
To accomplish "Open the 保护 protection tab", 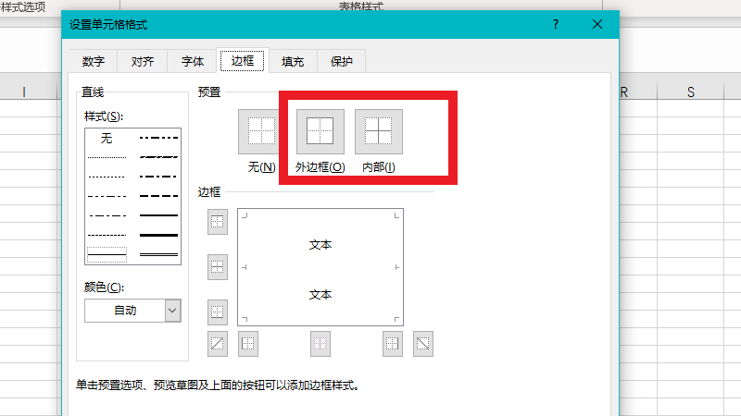I will coord(342,62).
